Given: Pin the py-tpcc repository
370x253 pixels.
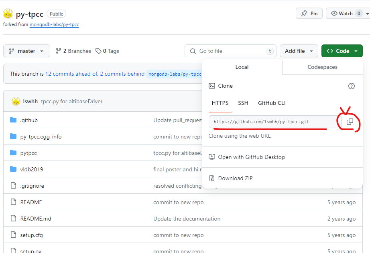Looking at the screenshot, I should (309, 13).
